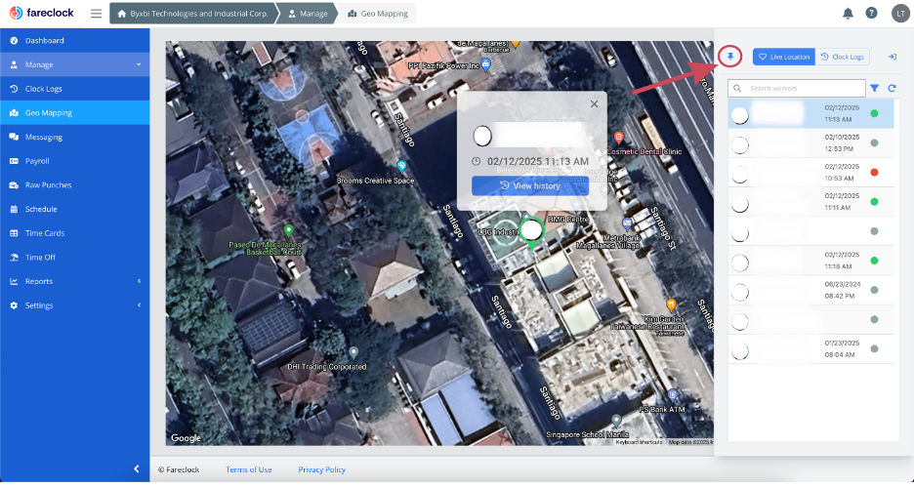Click the Manage breadcrumb
Viewport: 914px width, 486px height.
tap(308, 14)
